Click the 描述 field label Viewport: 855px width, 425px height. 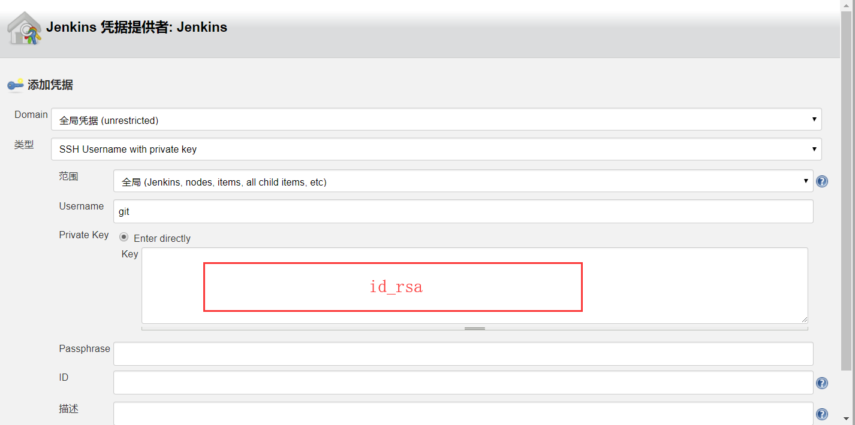pyautogui.click(x=68, y=409)
